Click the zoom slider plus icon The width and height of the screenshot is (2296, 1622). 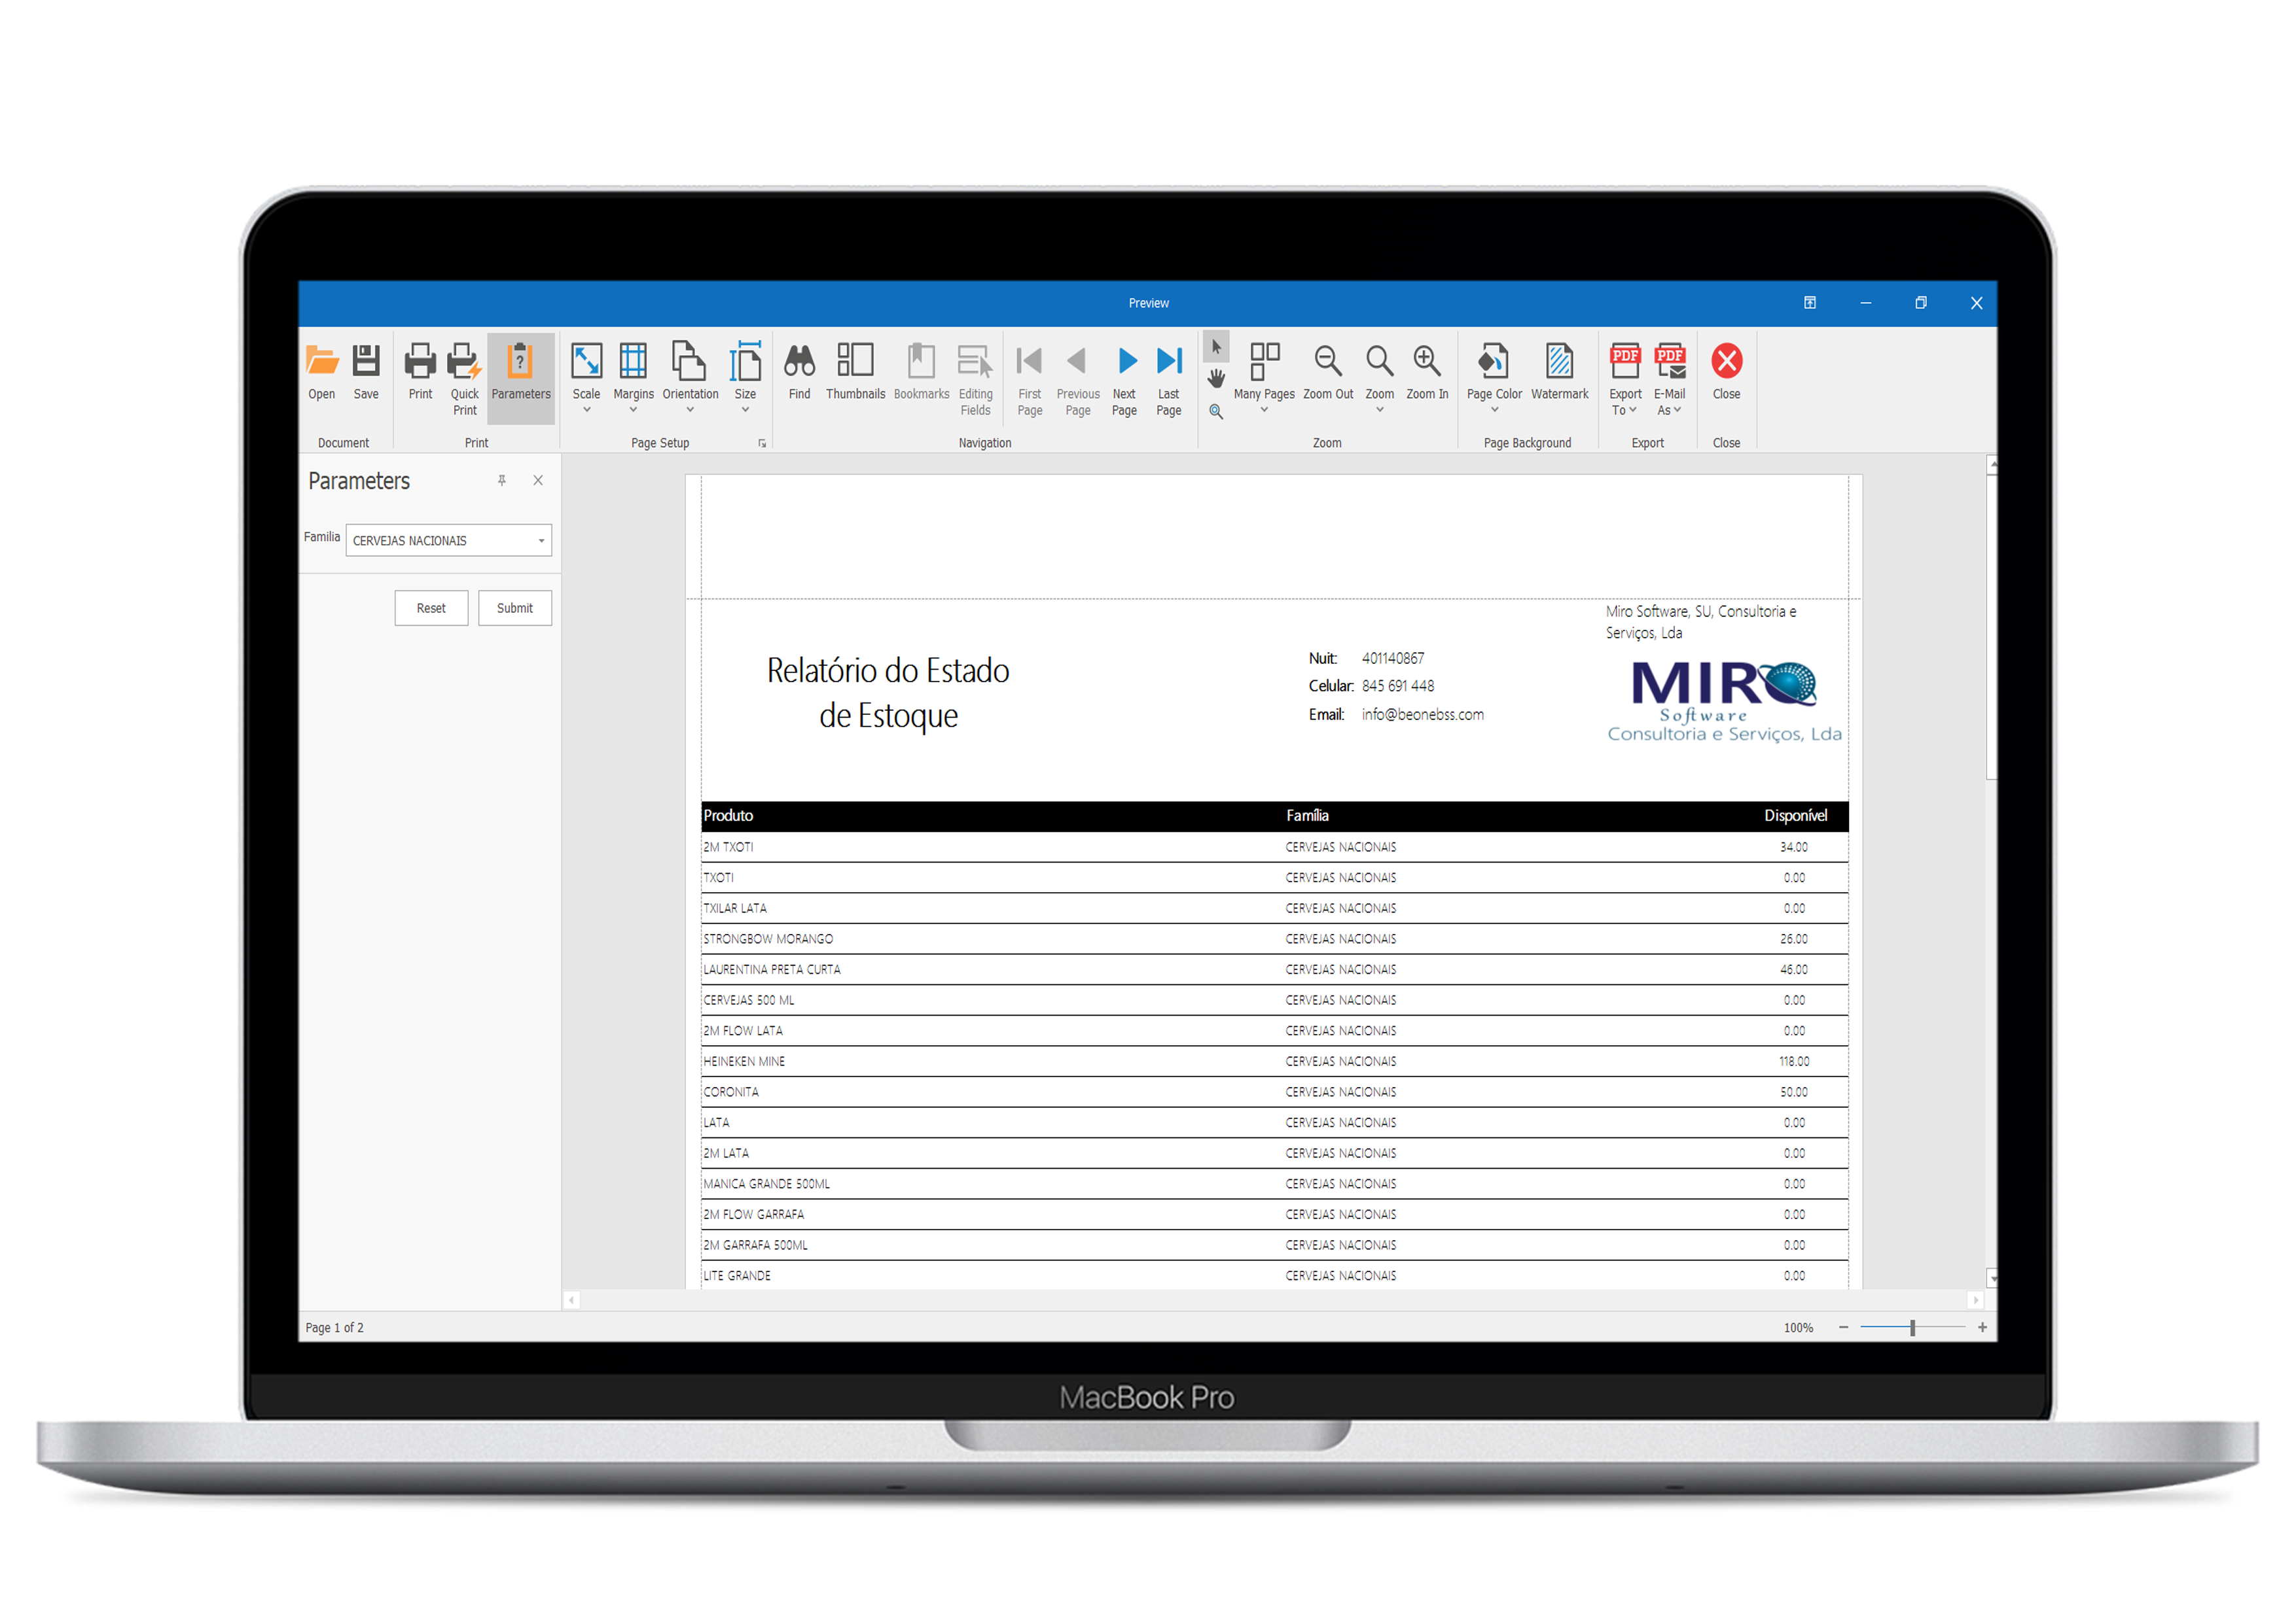(x=1982, y=1327)
